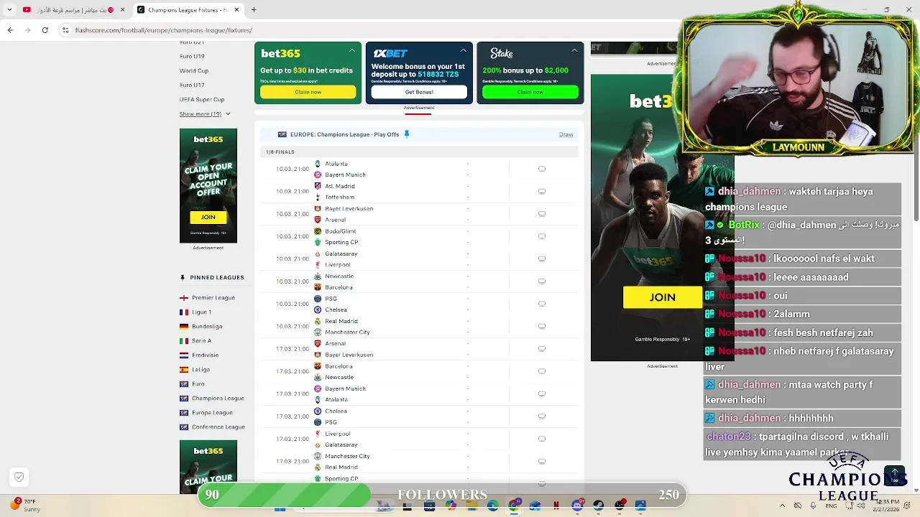
Task: Click the England flag beside Premier League
Action: tap(184, 297)
